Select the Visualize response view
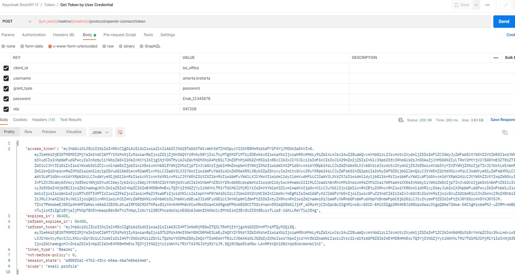 point(74,132)
